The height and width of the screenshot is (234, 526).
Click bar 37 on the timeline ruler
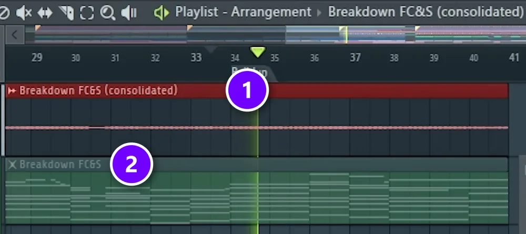click(355, 58)
